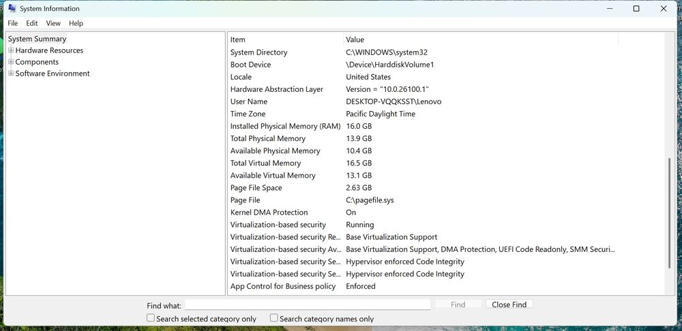
Task: Select the Boot Device row
Action: tap(422, 65)
